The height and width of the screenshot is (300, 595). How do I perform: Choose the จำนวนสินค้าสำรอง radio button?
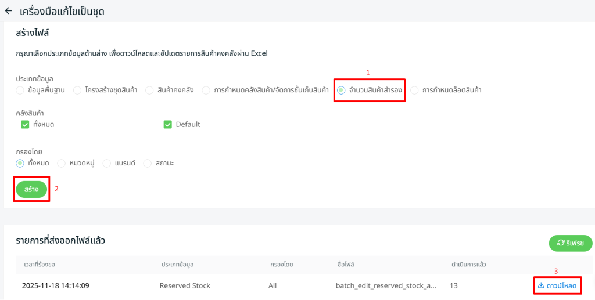(342, 90)
